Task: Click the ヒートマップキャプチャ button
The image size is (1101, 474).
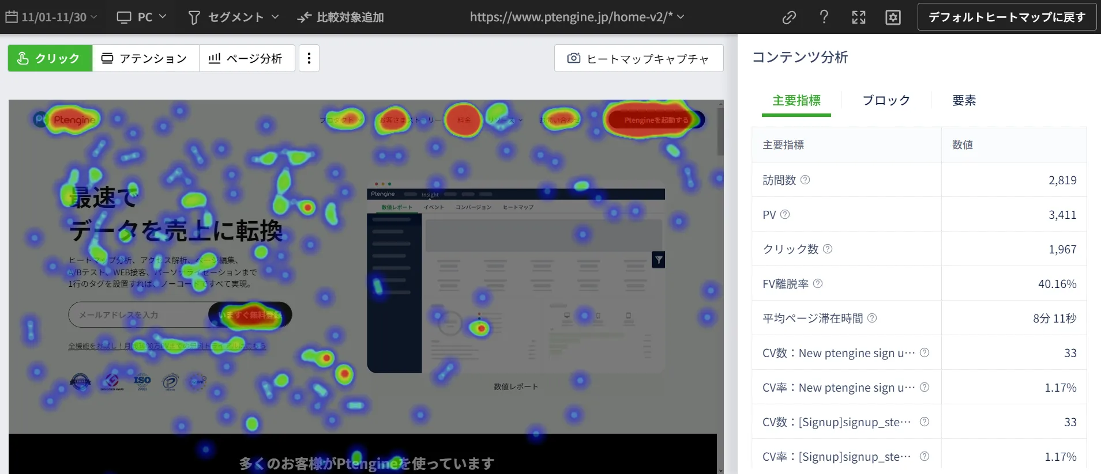Action: [638, 58]
